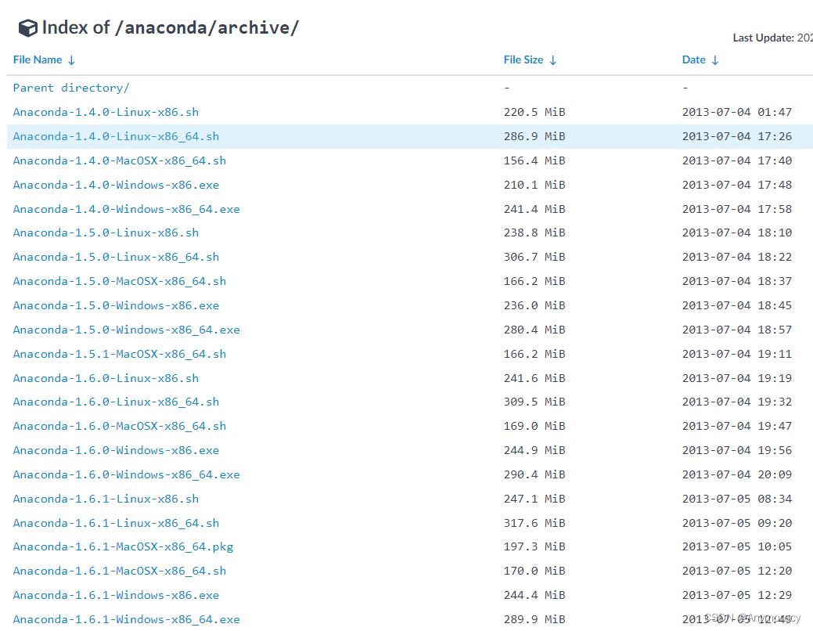Select the 309.5 MiB file size
The image size is (813, 631).
coord(534,402)
